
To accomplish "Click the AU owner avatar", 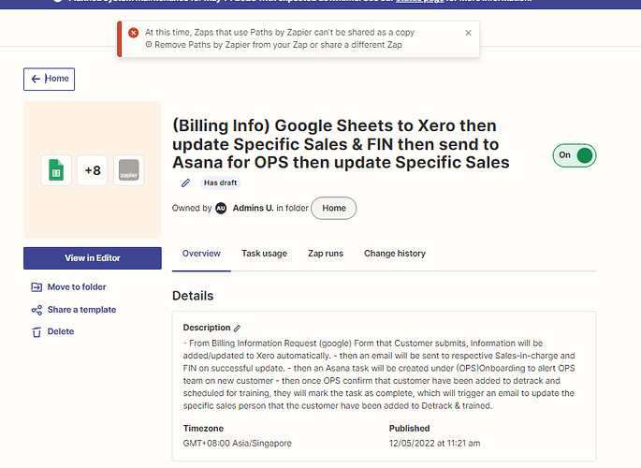I will coord(221,208).
